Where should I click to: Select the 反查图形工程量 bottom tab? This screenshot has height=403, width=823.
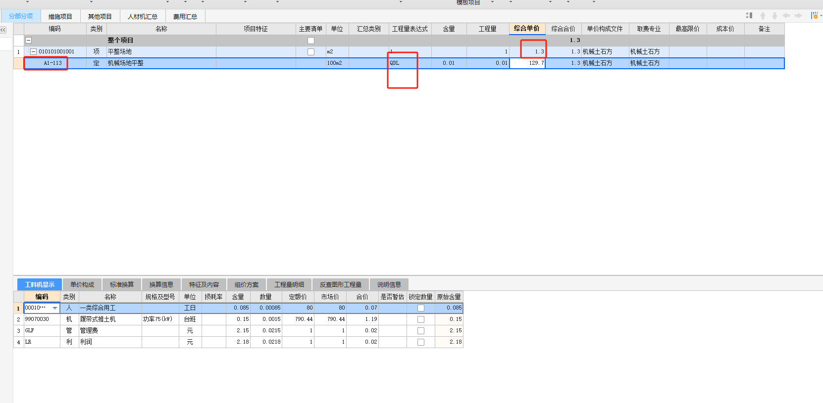click(341, 285)
